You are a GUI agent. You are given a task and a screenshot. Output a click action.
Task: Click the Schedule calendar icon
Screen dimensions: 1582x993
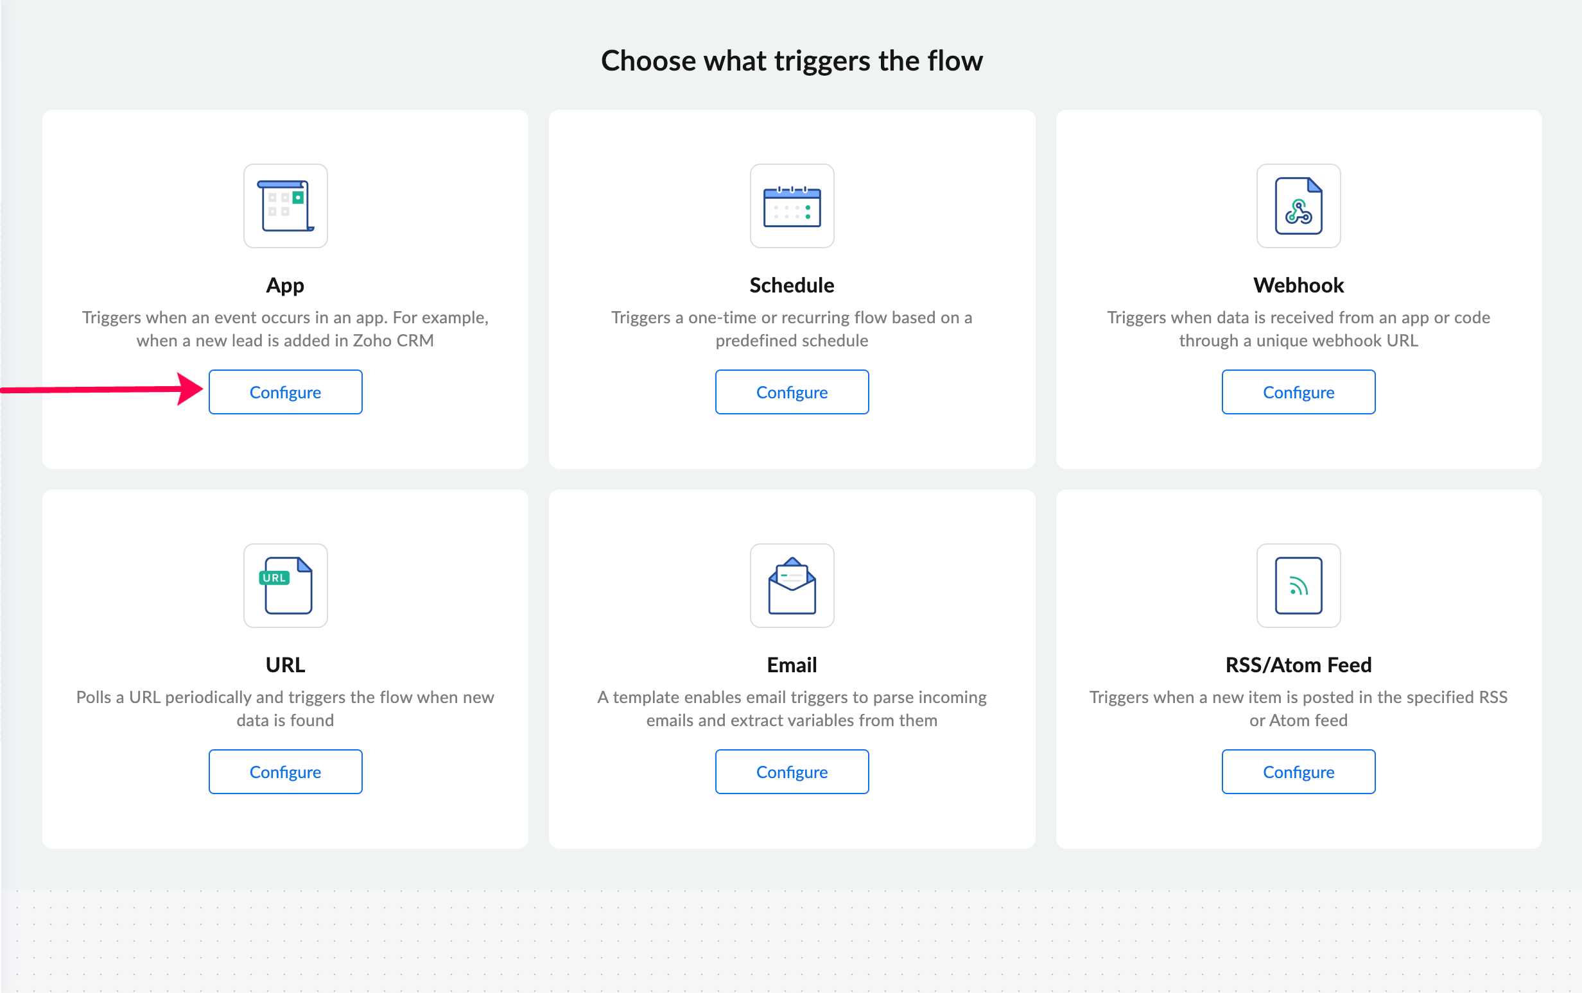pos(792,206)
